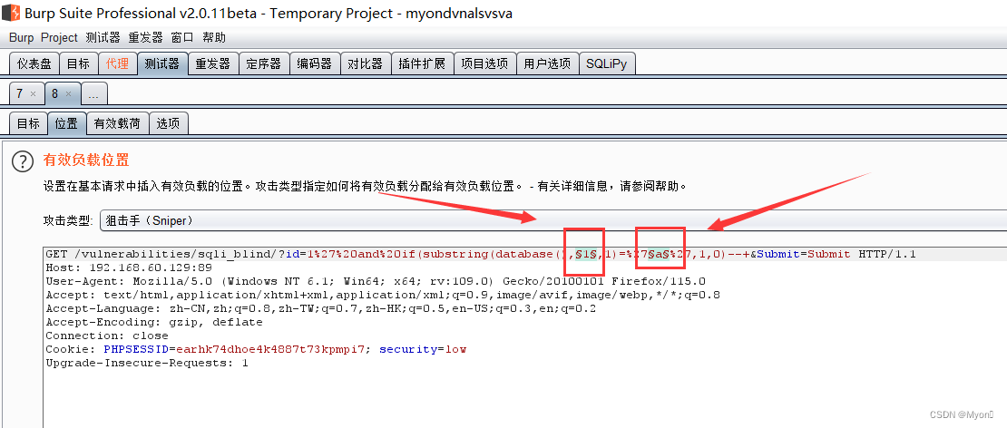The image size is (1007, 428).
Task: Open the 重发器 menu in menu bar
Action: click(x=146, y=38)
